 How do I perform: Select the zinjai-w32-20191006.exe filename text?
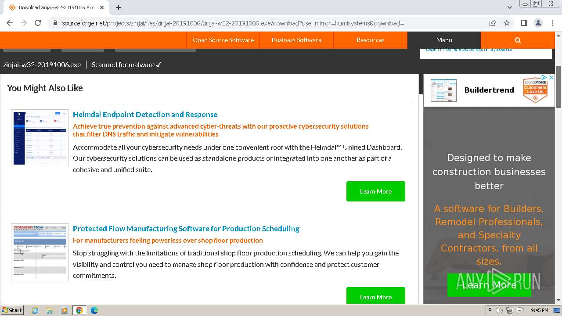[42, 65]
